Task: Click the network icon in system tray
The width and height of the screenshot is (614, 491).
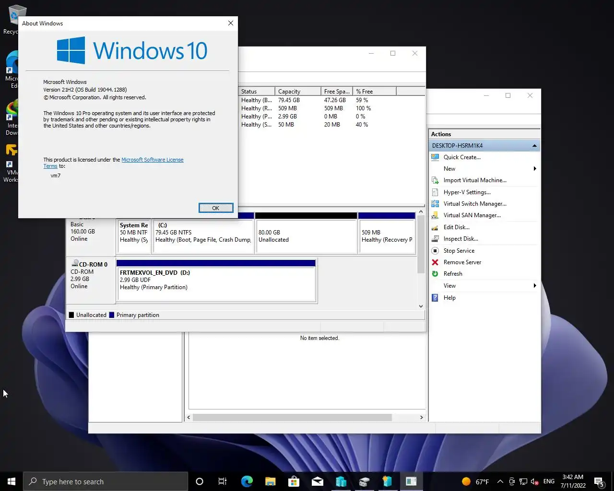Action: click(x=523, y=481)
